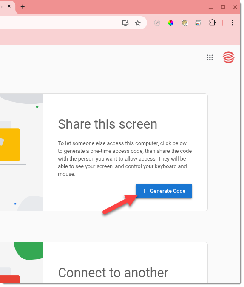Open the Google apps grid
Viewport: 244px width, 287px height.
210,57
